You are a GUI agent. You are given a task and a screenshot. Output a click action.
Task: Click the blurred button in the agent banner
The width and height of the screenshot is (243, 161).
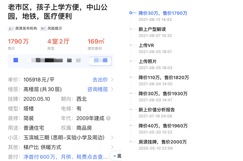coord(100,61)
